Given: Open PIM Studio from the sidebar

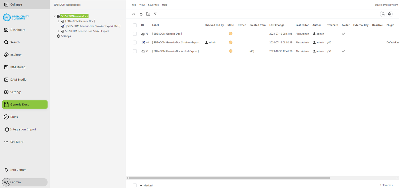Looking at the screenshot, I should click(x=18, y=67).
